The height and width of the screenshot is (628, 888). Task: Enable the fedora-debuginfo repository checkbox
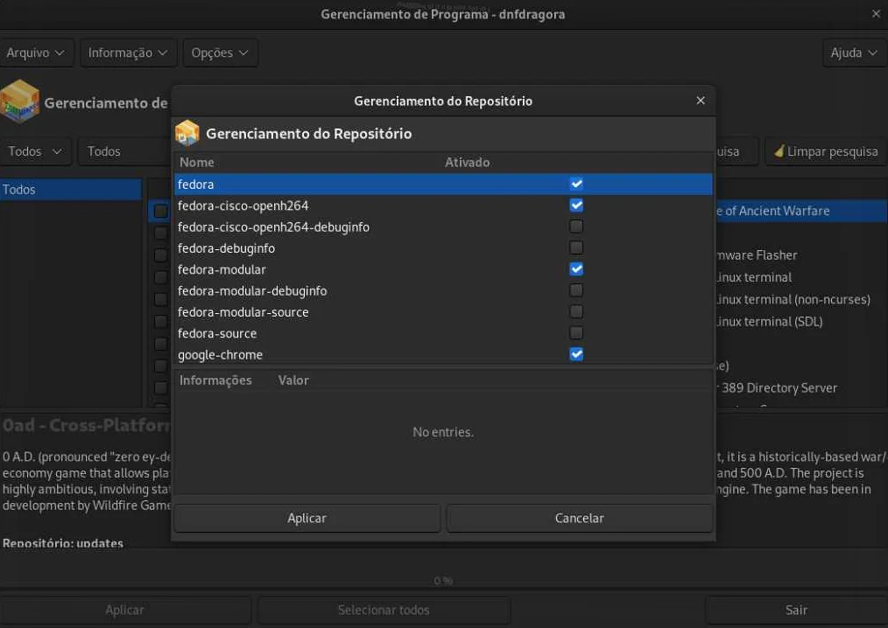point(576,248)
